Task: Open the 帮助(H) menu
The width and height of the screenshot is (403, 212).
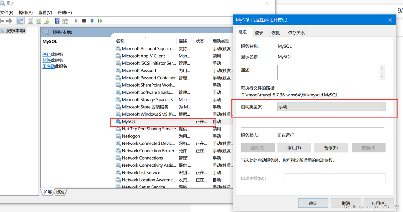Action: 65,13
